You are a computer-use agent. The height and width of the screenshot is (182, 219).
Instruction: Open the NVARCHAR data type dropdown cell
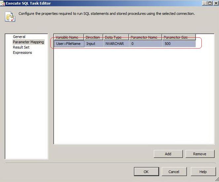pos(116,44)
